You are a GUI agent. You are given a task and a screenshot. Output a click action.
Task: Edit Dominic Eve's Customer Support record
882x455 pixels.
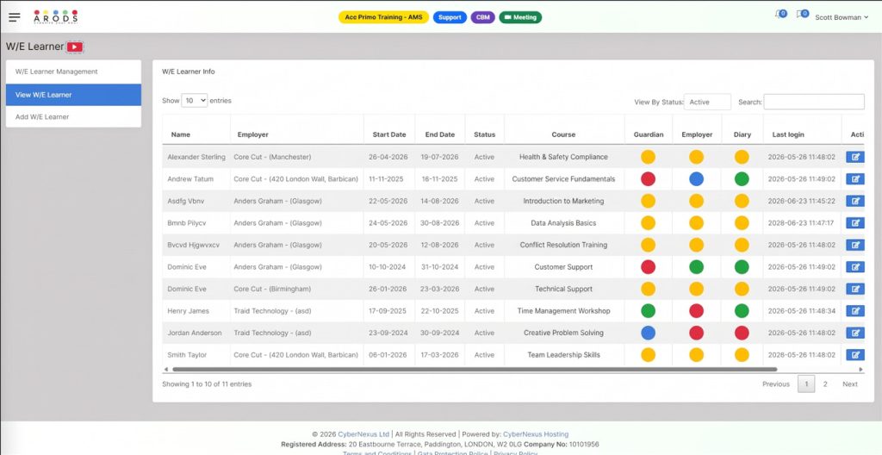point(855,267)
